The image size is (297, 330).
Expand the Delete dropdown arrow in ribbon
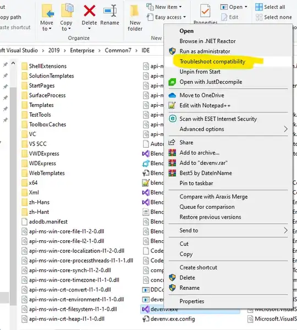pyautogui.click(x=89, y=29)
